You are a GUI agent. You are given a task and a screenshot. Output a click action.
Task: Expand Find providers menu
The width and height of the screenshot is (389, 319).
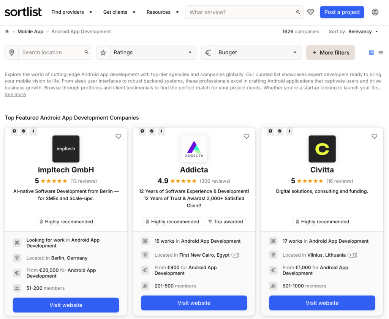click(x=72, y=12)
